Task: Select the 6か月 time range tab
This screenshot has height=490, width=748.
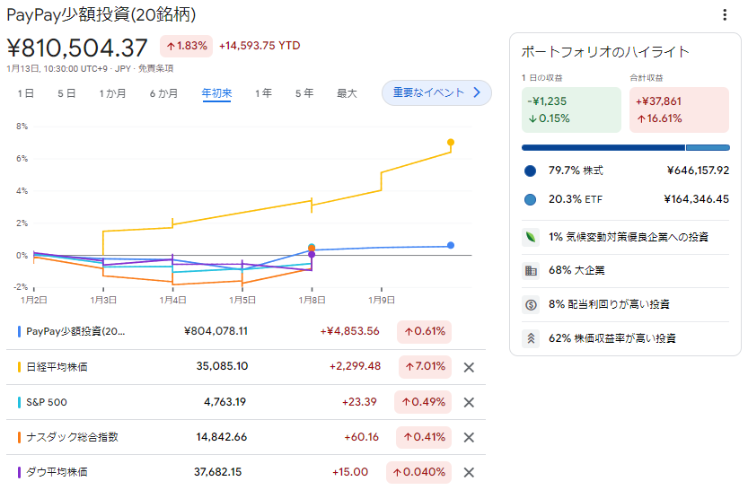Action: (163, 93)
